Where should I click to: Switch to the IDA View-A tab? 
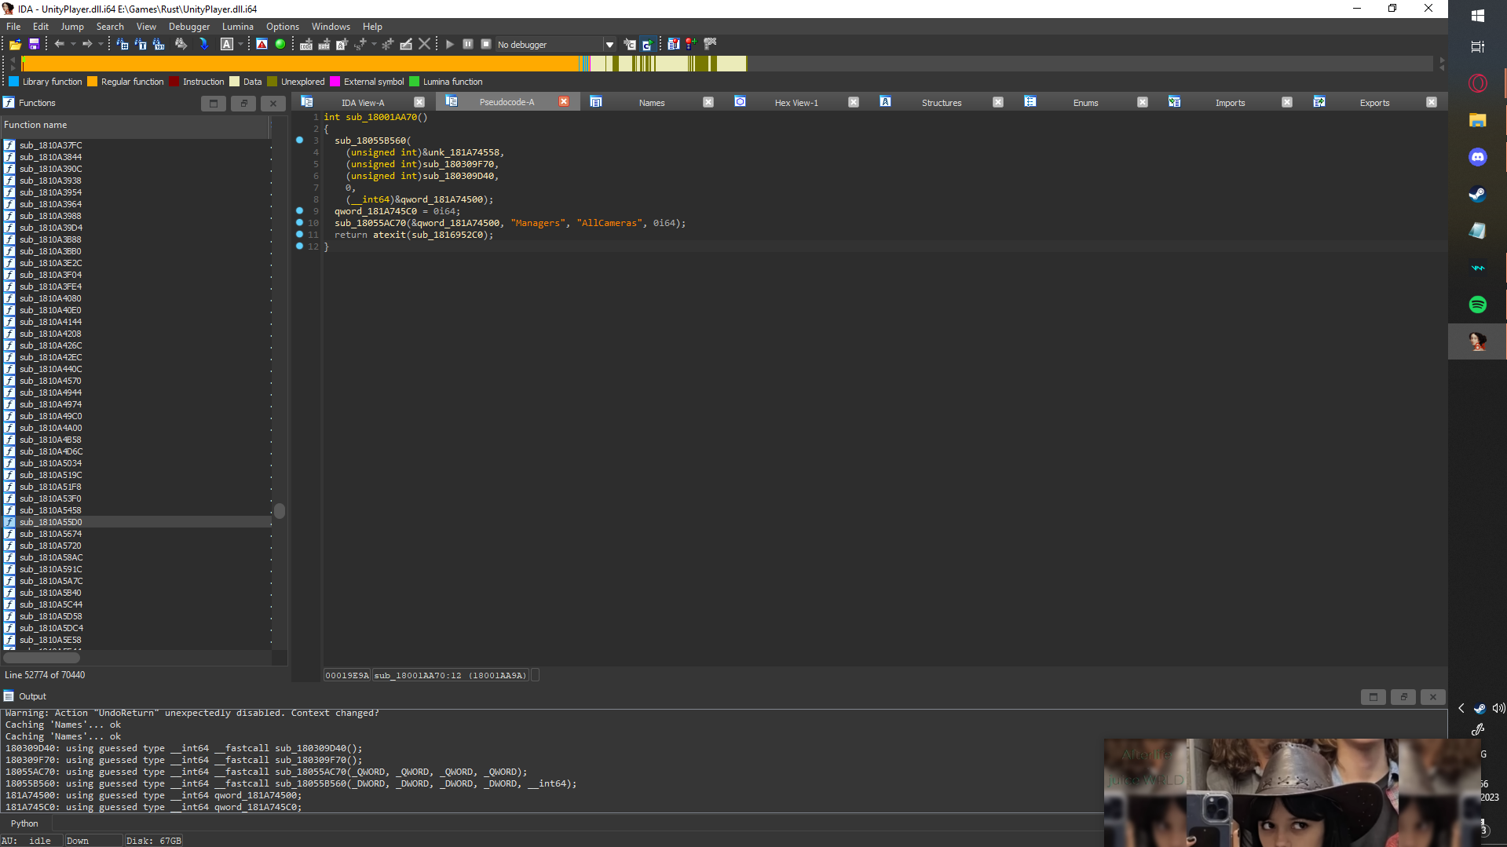tap(363, 103)
